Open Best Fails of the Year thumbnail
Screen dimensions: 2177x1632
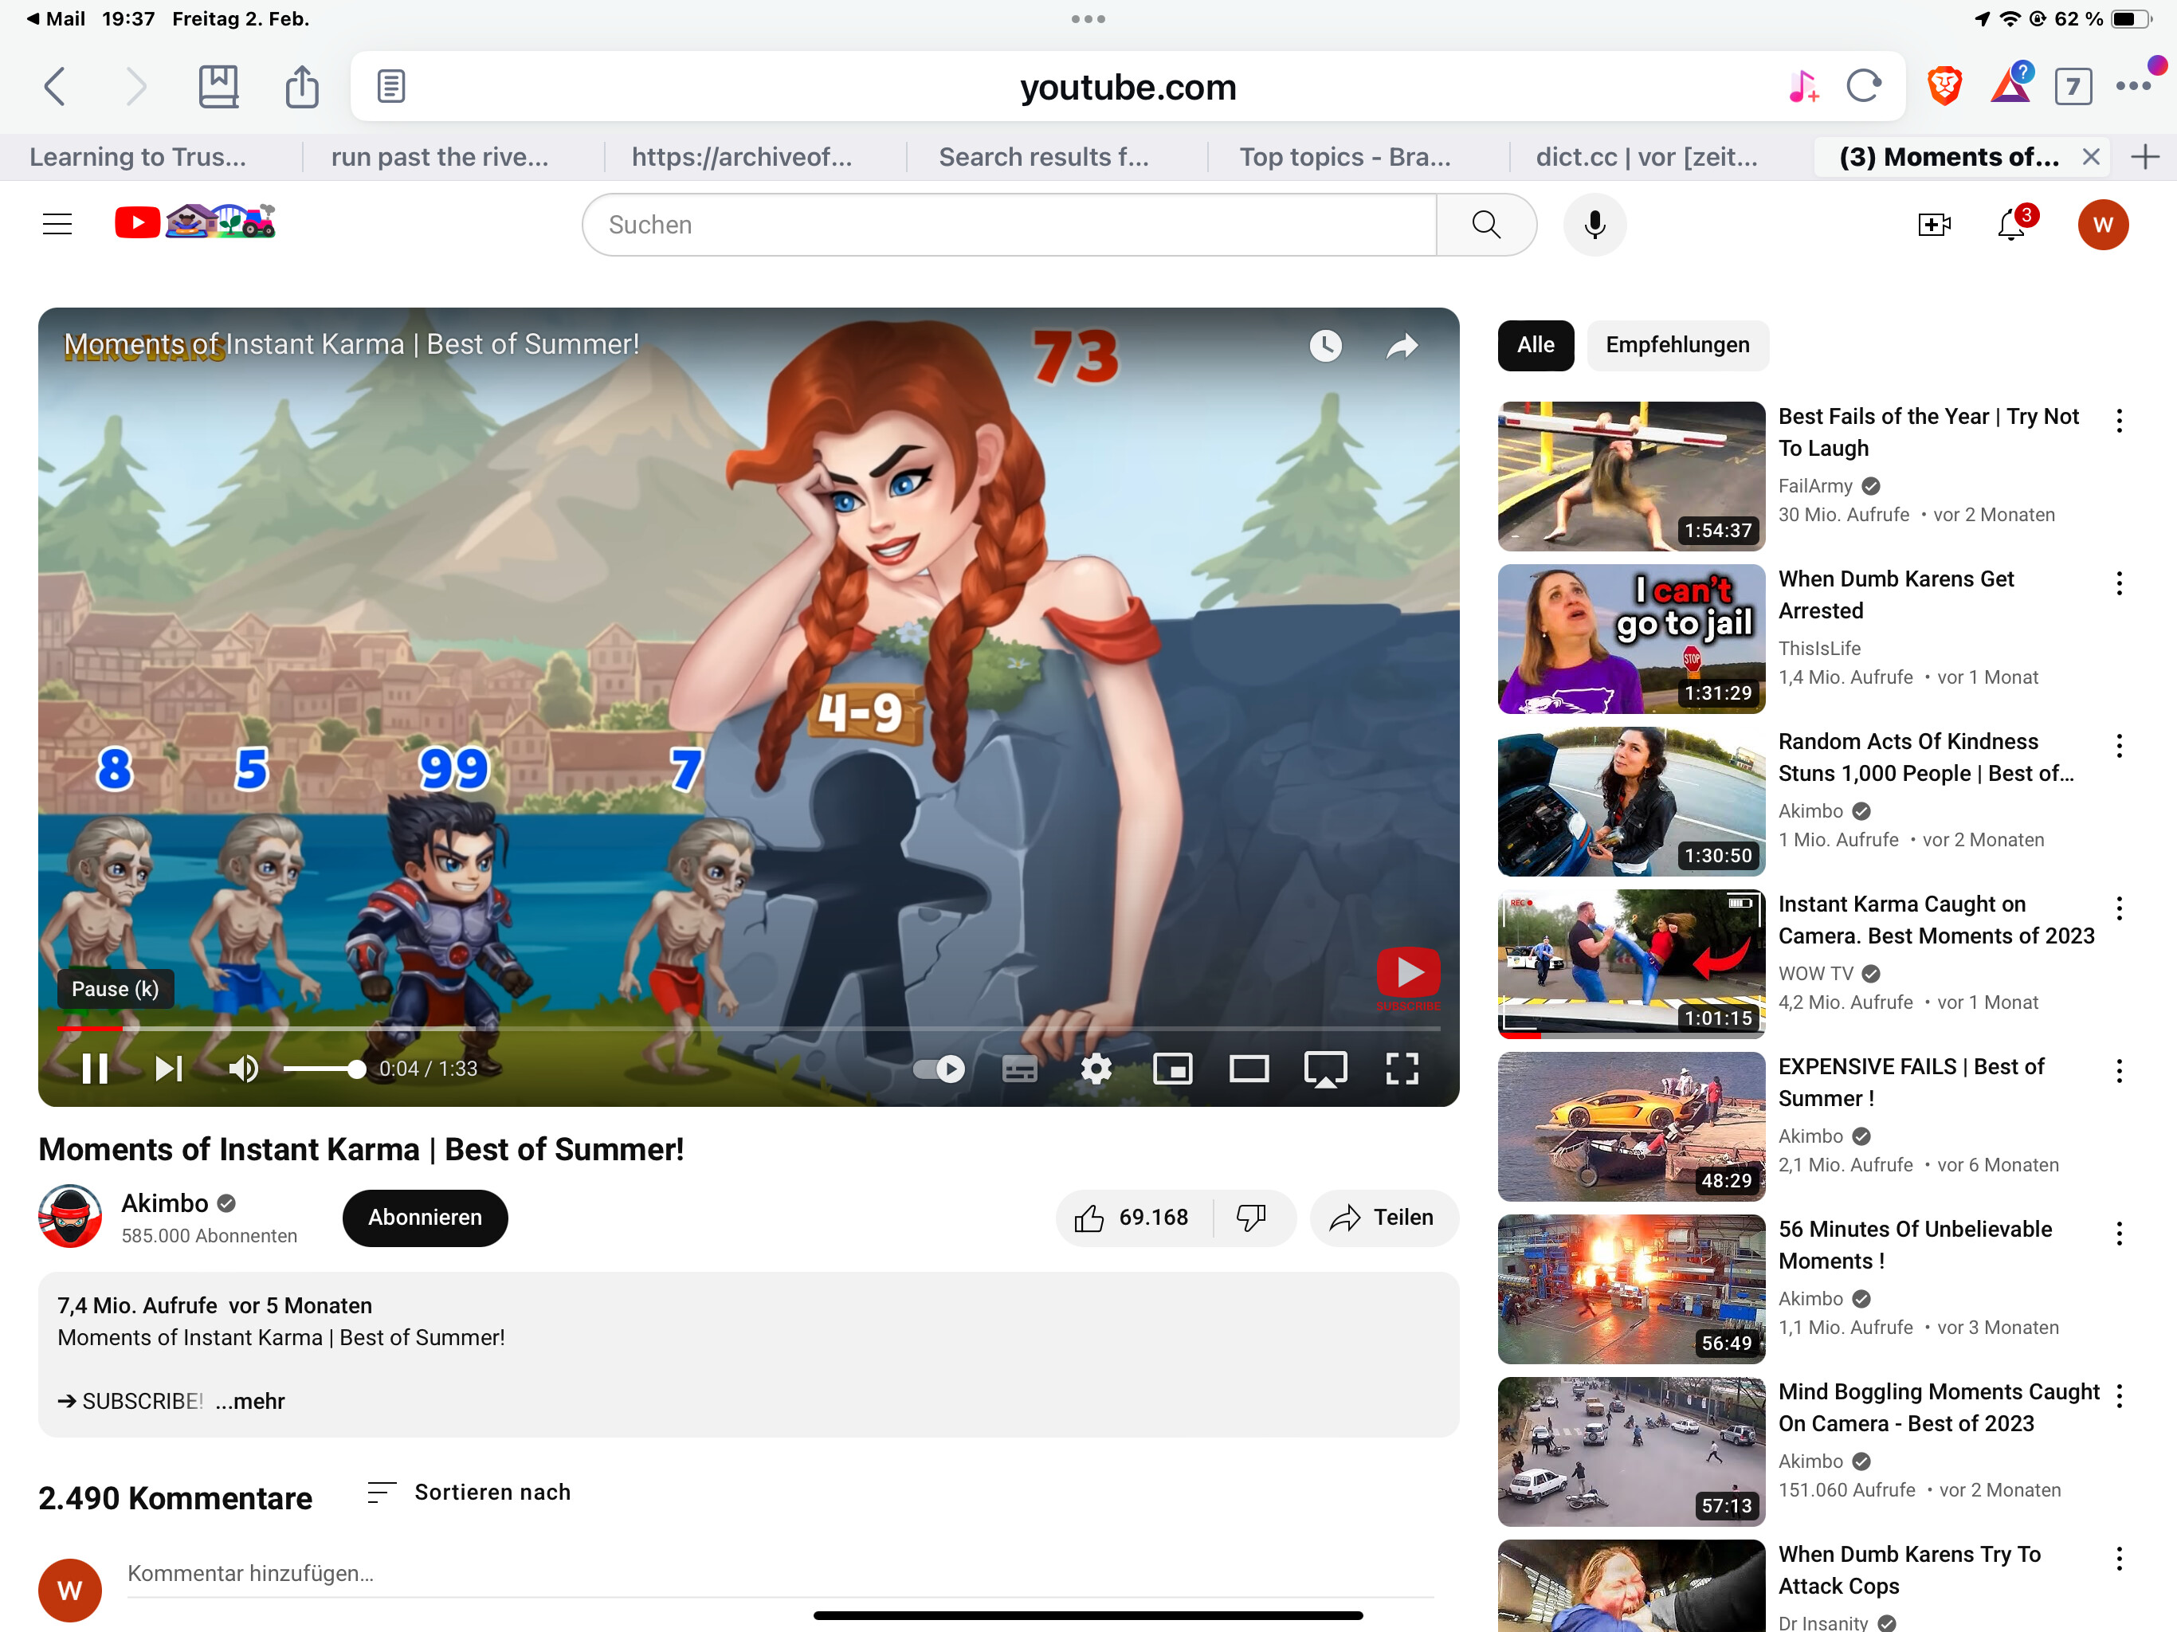click(1631, 476)
